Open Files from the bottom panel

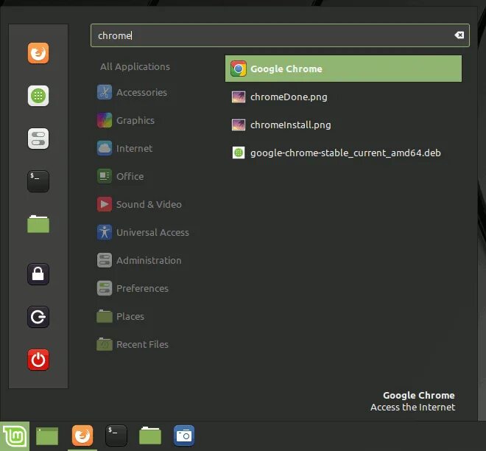pos(150,436)
